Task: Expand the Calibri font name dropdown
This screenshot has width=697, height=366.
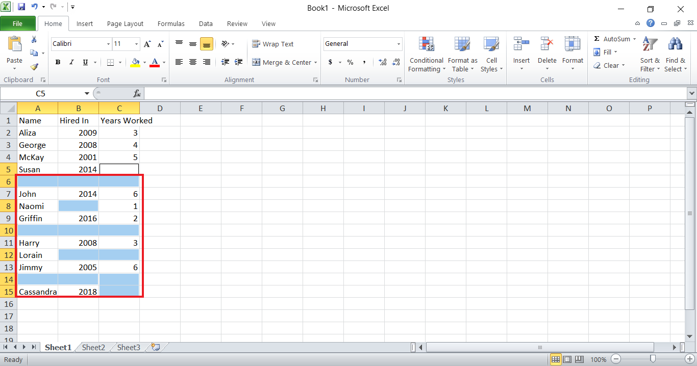Action: pyautogui.click(x=108, y=44)
